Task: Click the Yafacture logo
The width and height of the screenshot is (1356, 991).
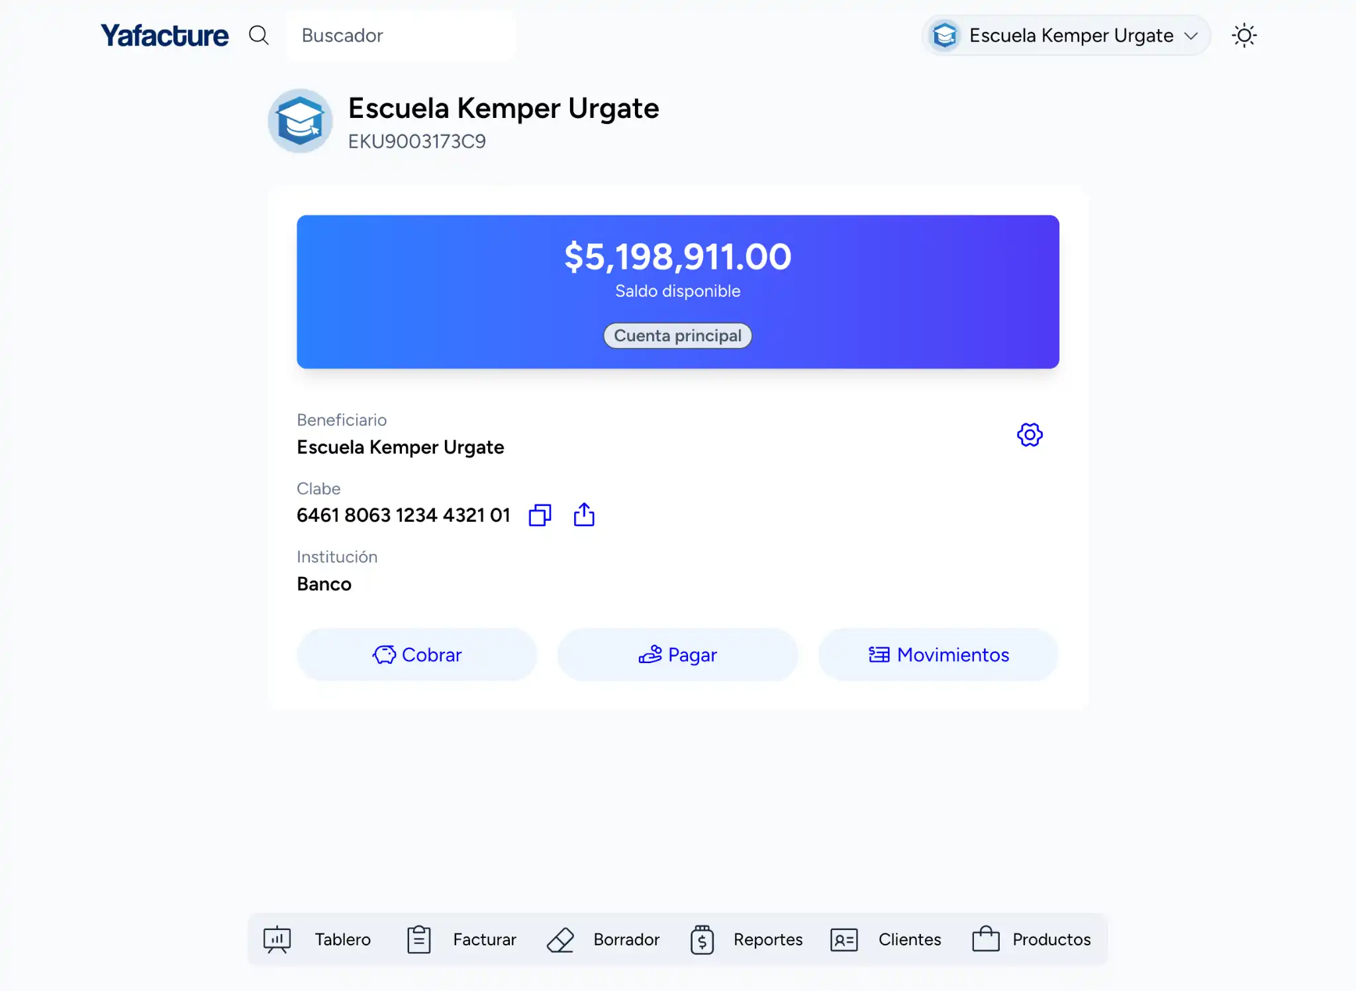Action: coord(164,35)
